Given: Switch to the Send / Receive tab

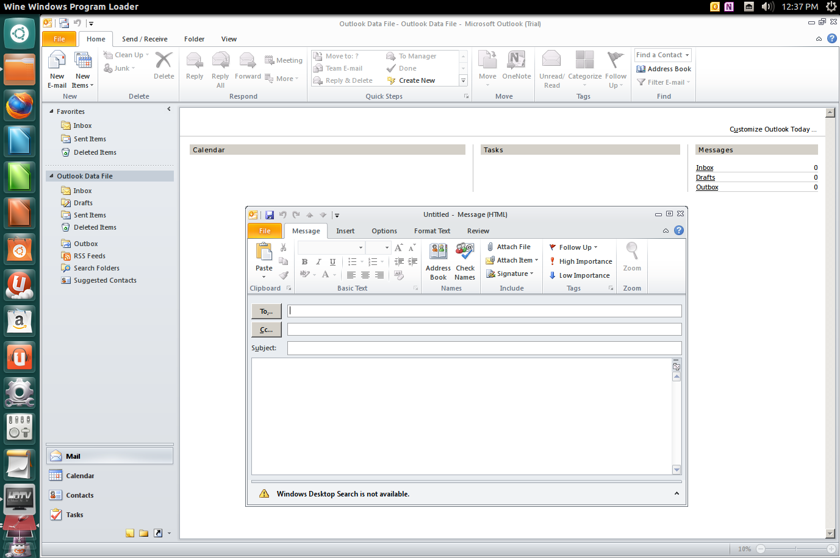Looking at the screenshot, I should point(145,39).
